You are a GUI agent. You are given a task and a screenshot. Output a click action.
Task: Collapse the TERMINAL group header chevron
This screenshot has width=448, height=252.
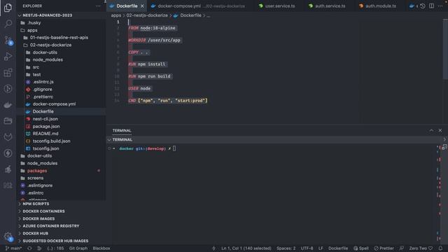click(x=109, y=140)
